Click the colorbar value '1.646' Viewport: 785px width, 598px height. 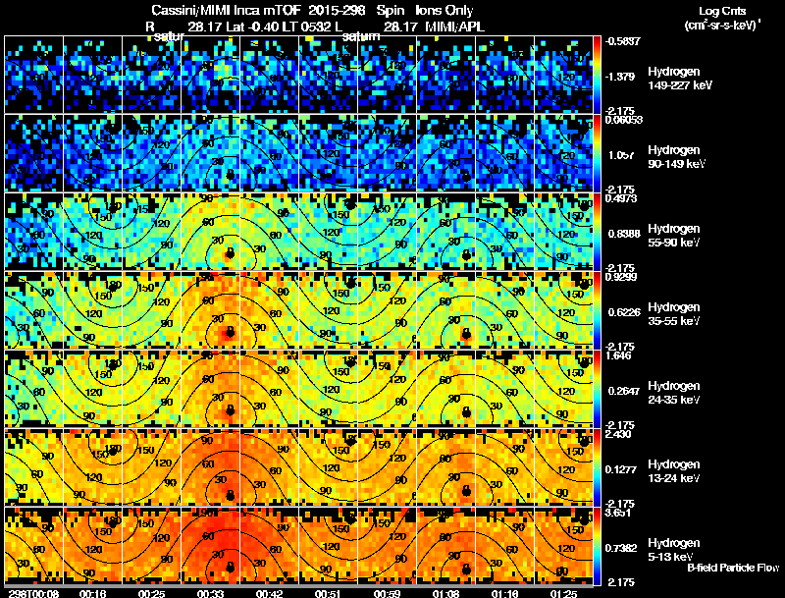click(618, 355)
